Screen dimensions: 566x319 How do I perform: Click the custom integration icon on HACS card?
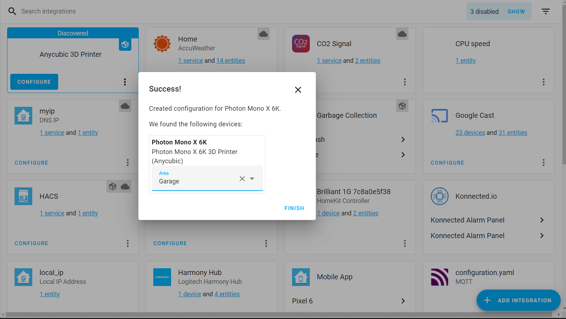click(x=113, y=187)
